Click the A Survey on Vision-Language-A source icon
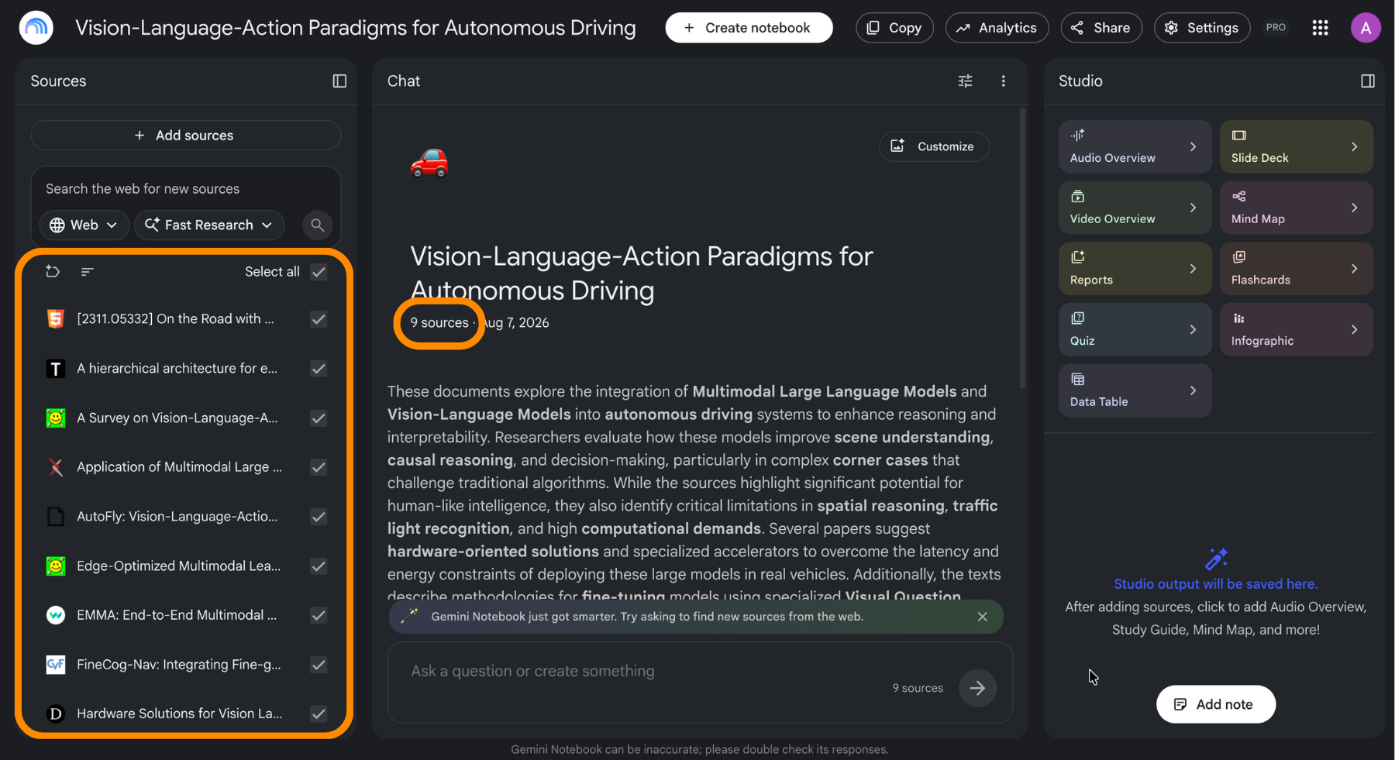Image resolution: width=1395 pixels, height=760 pixels. coord(56,418)
